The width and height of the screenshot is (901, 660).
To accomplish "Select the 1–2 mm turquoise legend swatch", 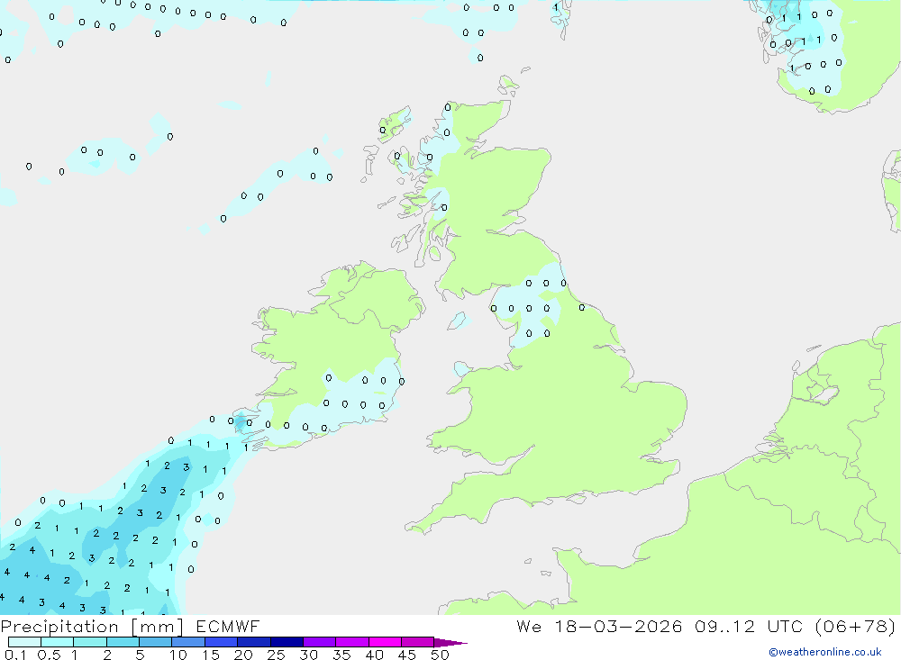I will 90,642.
